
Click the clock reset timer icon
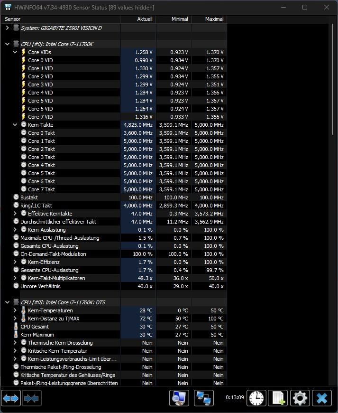[256, 398]
